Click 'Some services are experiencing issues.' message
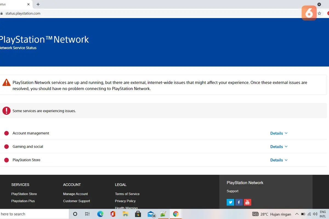The height and width of the screenshot is (219, 329). coord(44,111)
